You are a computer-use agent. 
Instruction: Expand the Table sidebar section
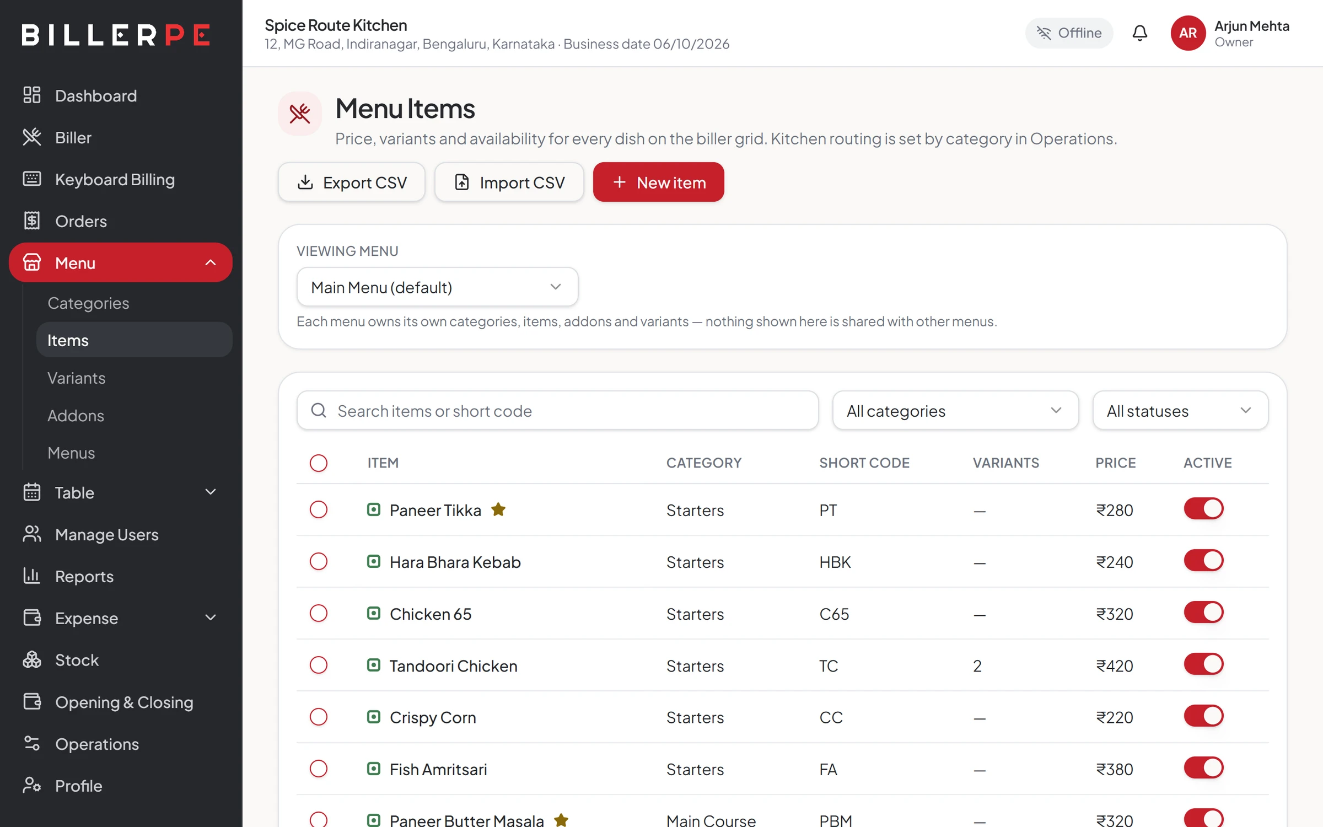click(x=121, y=492)
